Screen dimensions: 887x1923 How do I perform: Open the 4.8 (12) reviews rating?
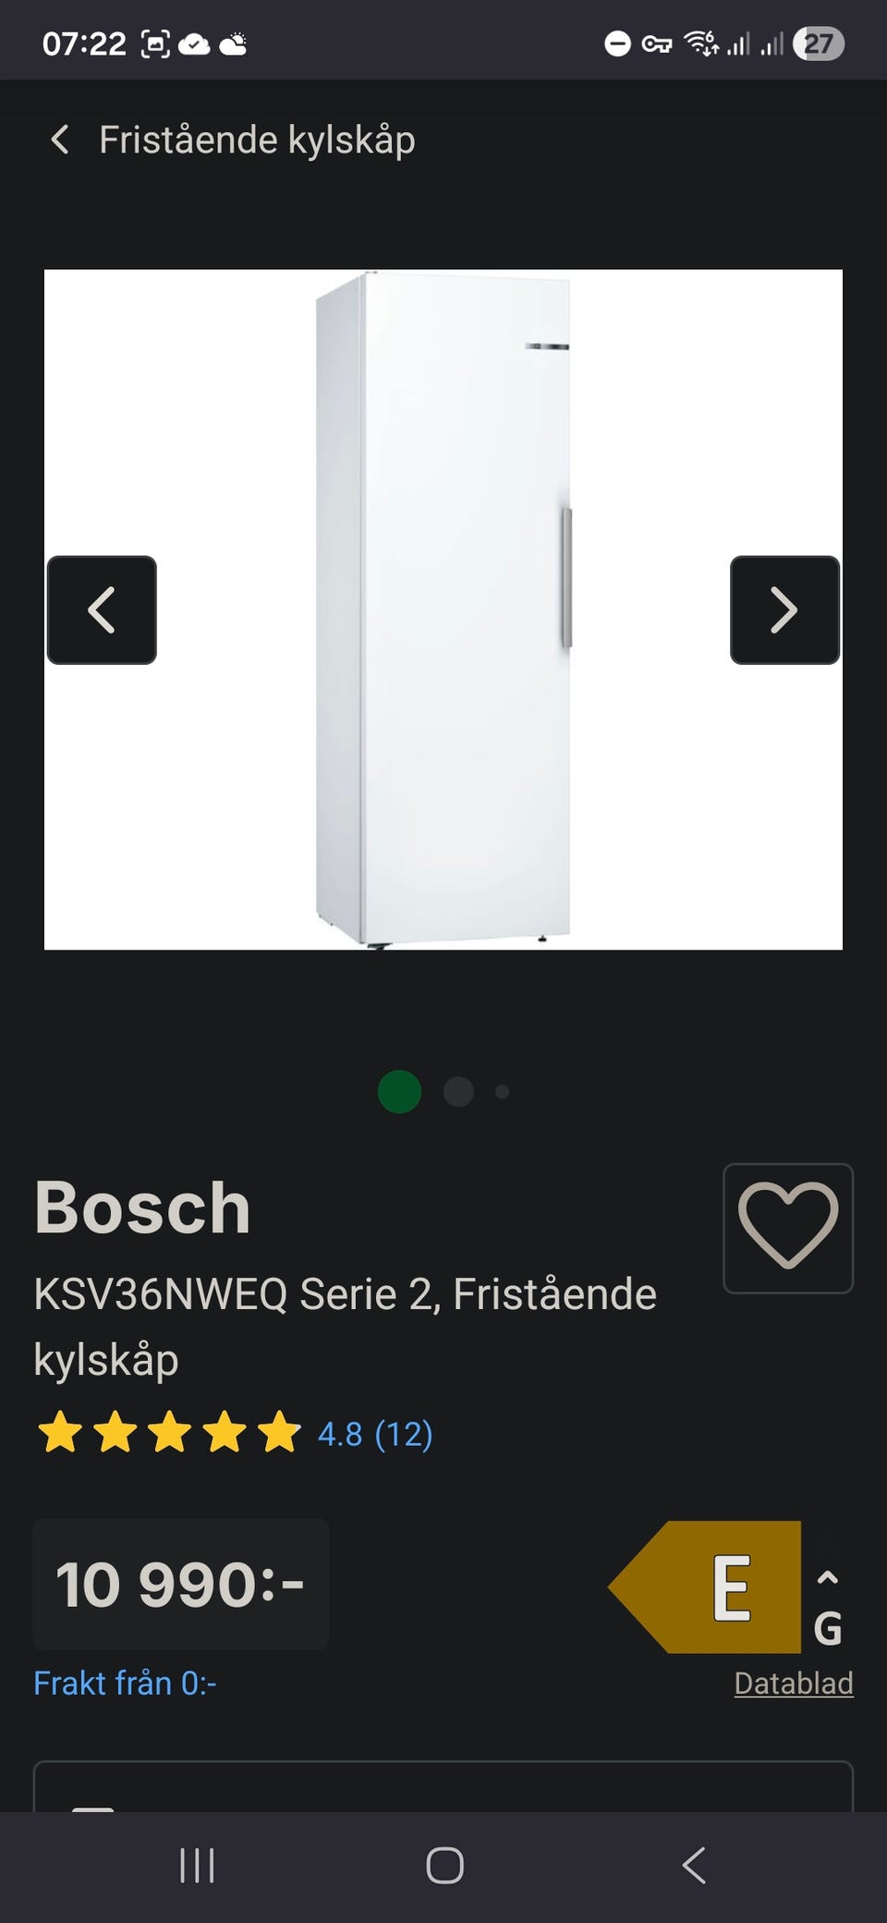(x=375, y=1434)
